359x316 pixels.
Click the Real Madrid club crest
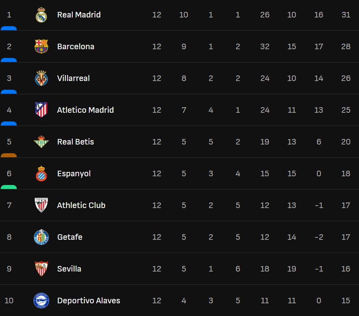41,15
